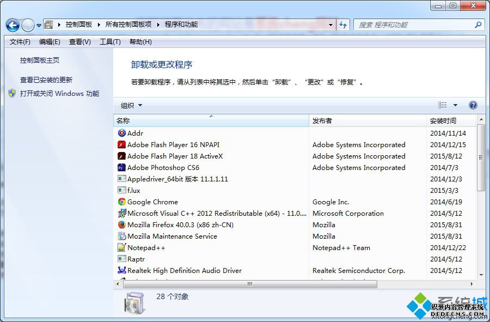Click the 程序和功能 breadcrumb segment
This screenshot has height=322, width=490.
click(x=181, y=25)
